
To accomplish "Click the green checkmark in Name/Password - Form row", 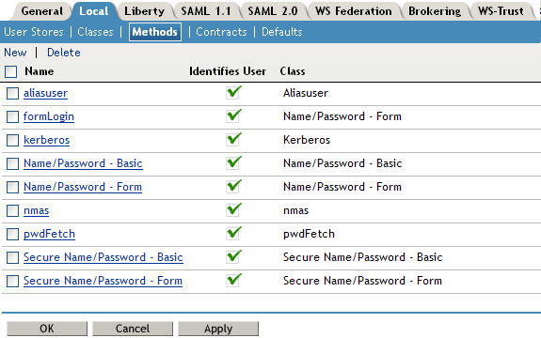I will [x=234, y=186].
